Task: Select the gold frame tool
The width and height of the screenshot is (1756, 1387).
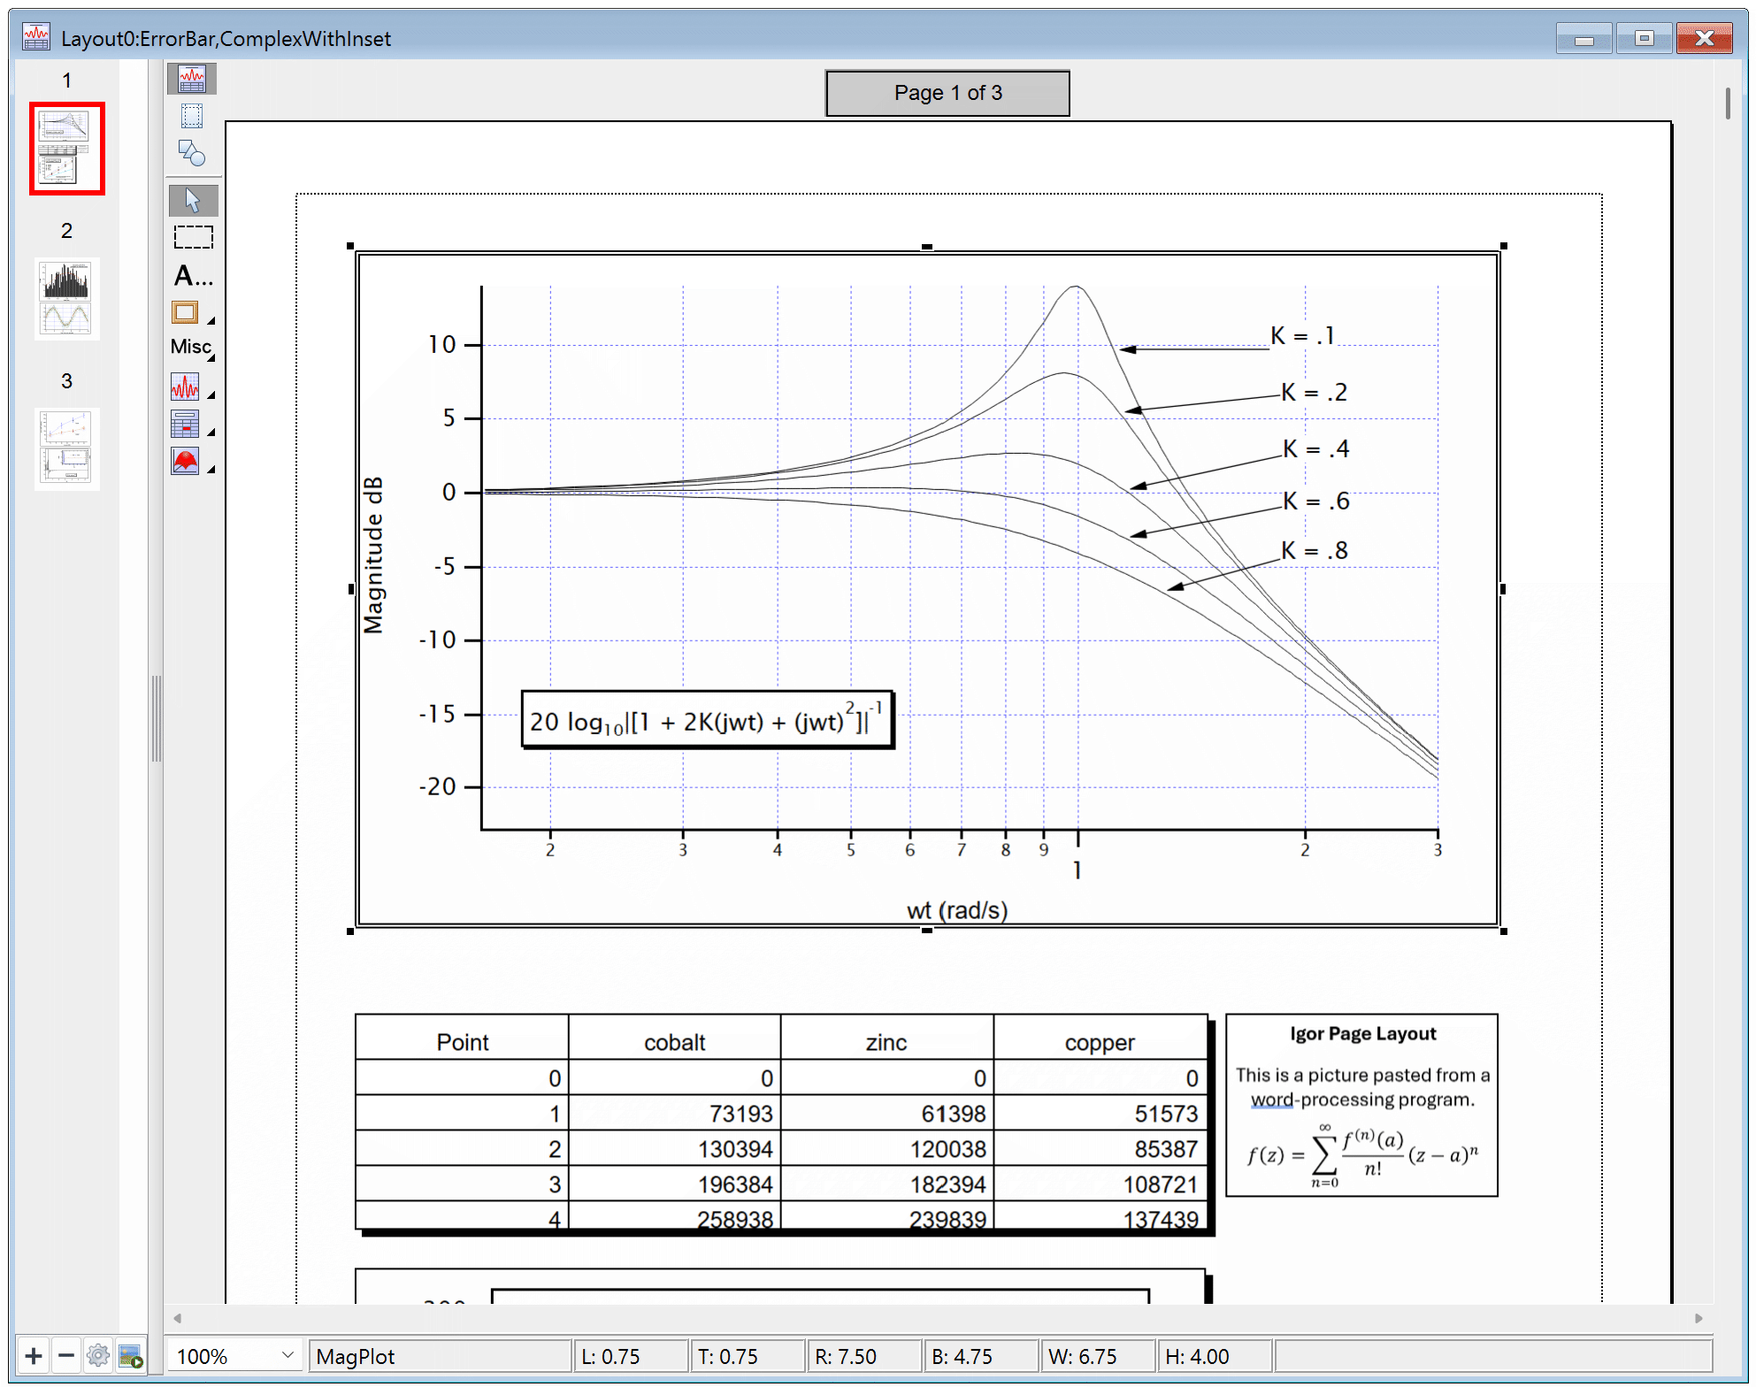Action: pos(185,312)
